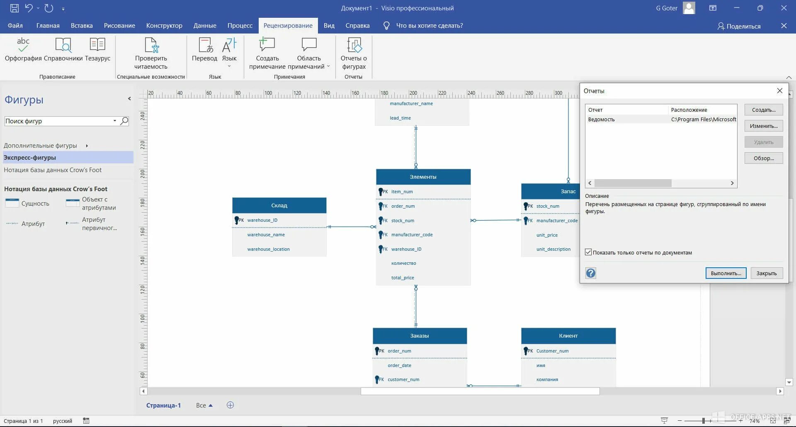Image resolution: width=796 pixels, height=427 pixels.
Task: Switch to the Процесс tab
Action: pyautogui.click(x=240, y=26)
